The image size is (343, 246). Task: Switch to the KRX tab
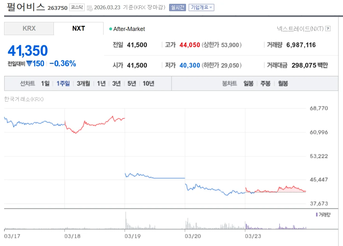click(x=29, y=28)
